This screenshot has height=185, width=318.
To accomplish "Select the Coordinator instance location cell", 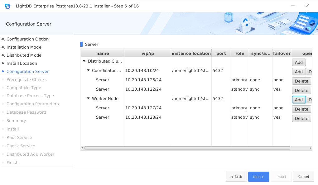I will pyautogui.click(x=191, y=70).
